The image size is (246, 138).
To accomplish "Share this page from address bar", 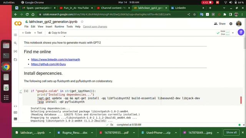I will pos(189,15).
